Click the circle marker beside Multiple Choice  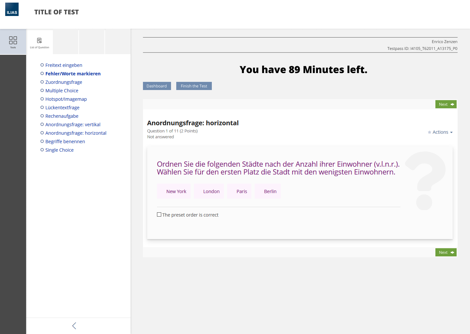(42, 91)
